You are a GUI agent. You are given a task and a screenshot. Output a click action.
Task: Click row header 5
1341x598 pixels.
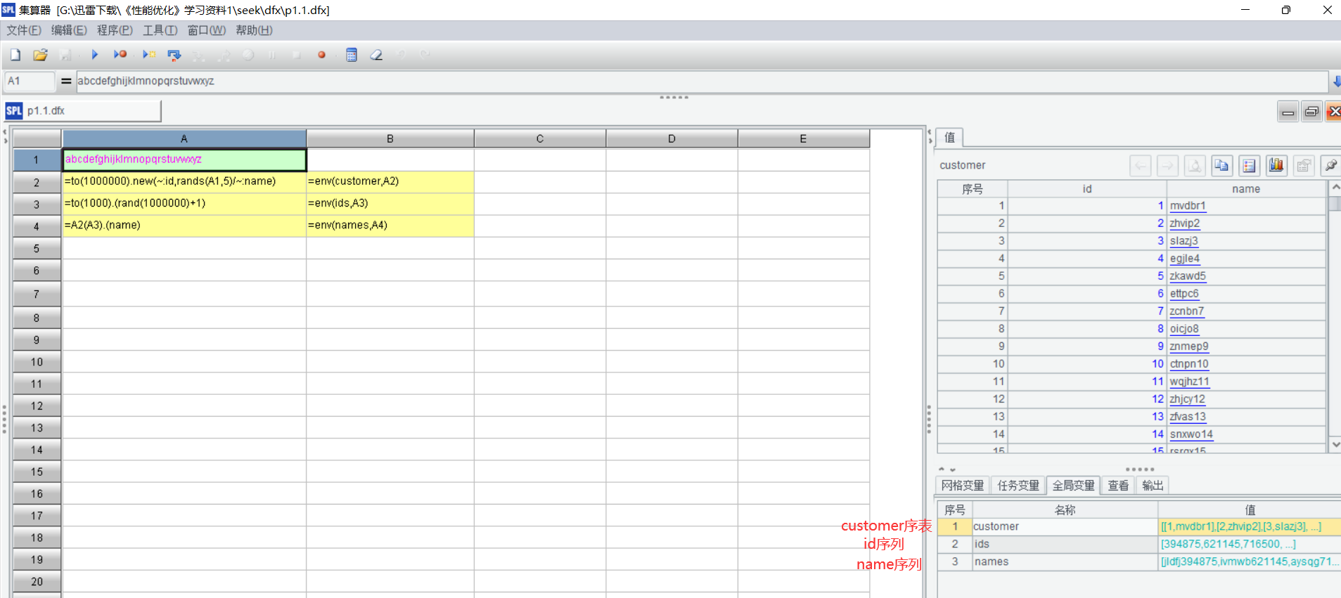[37, 249]
